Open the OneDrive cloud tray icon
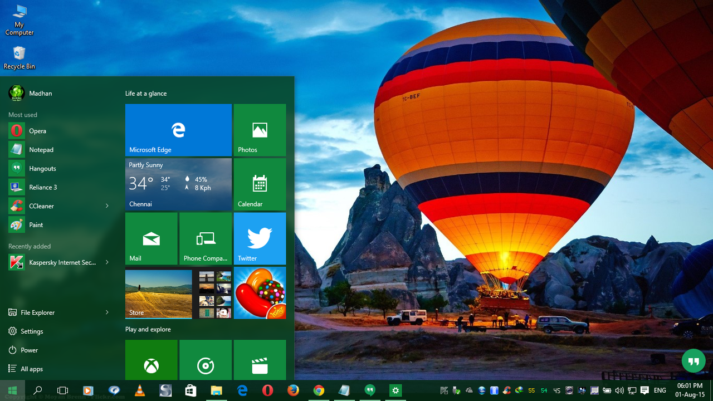Screen dimensions: 713x401 pos(469,390)
